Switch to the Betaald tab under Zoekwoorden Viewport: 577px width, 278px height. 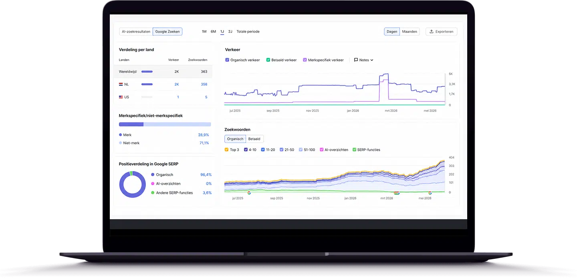coord(254,139)
